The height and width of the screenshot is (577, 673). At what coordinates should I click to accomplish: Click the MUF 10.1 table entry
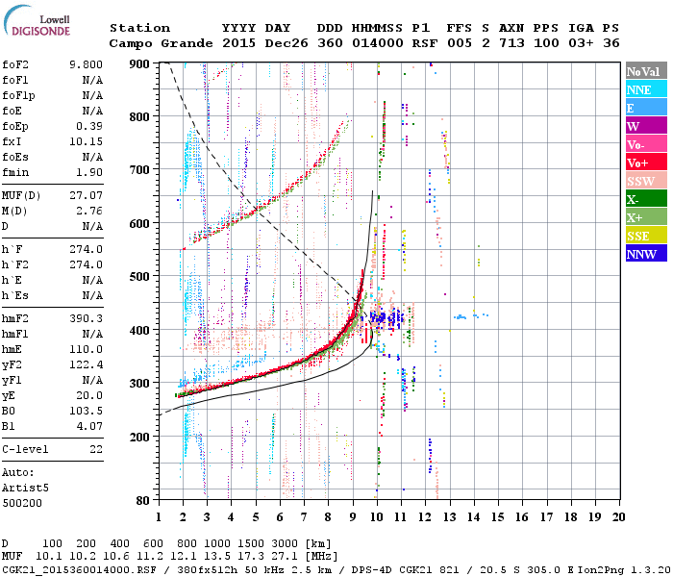(49, 557)
